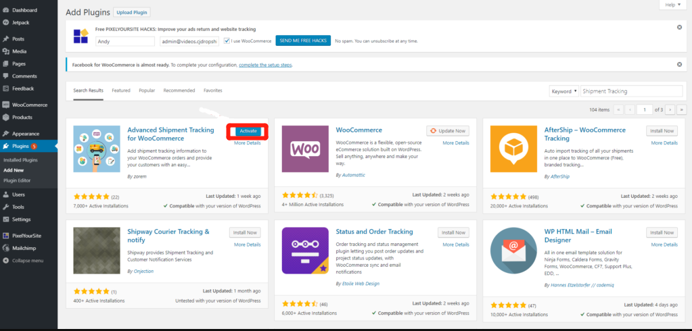This screenshot has width=692, height=331.
Task: Switch to the Favorites tab
Action: click(x=212, y=91)
